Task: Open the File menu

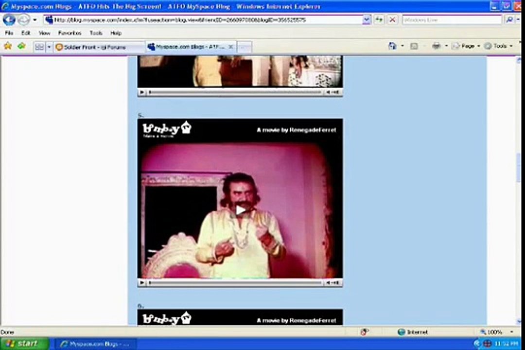Action: coord(9,33)
